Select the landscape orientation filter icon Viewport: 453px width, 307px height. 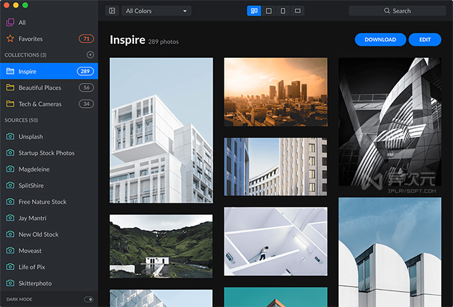[298, 11]
